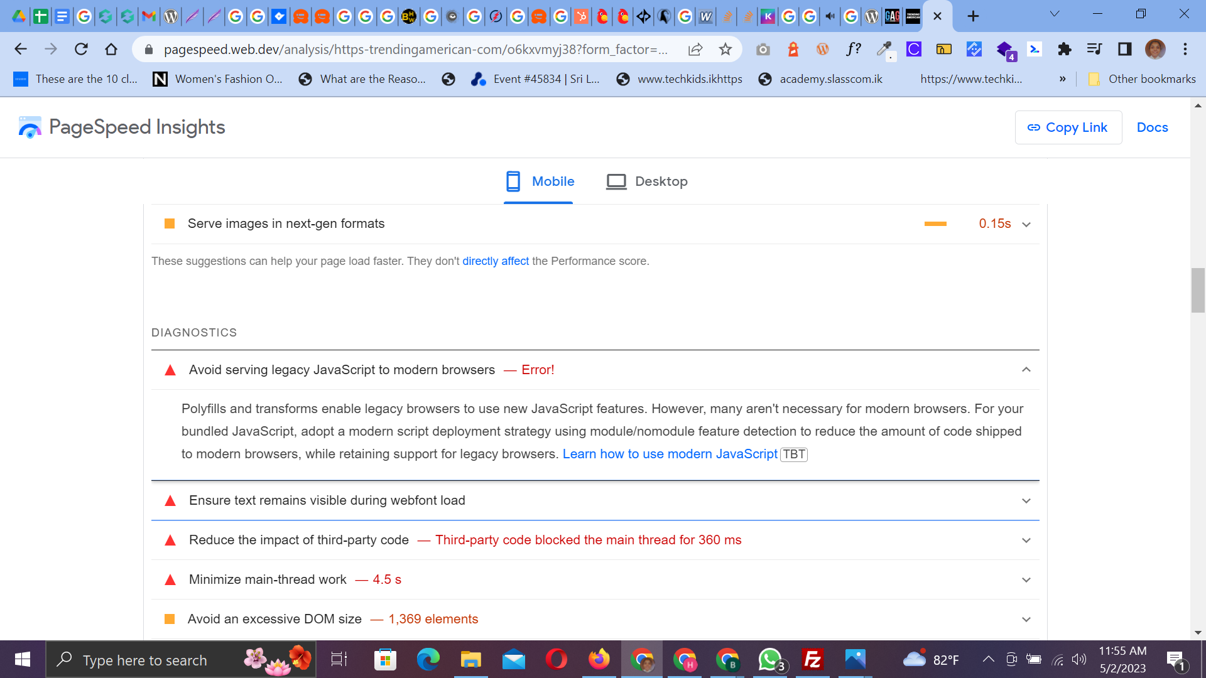
Task: Open Task View on the taskbar
Action: 339,660
